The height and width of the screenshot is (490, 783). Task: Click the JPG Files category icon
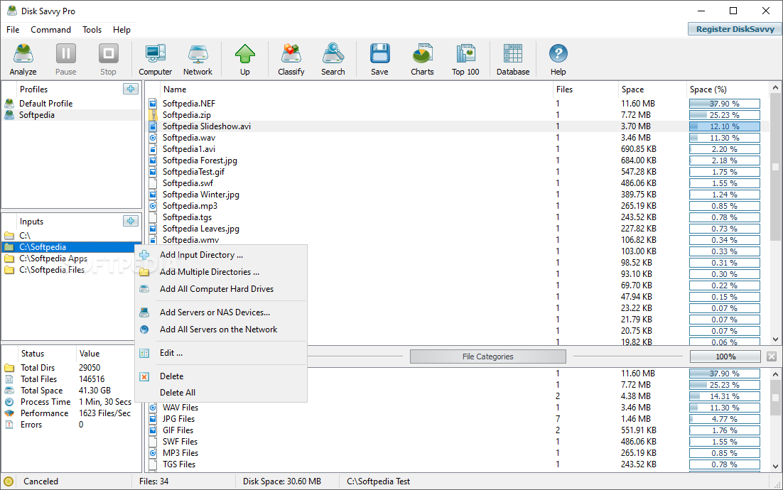[153, 419]
